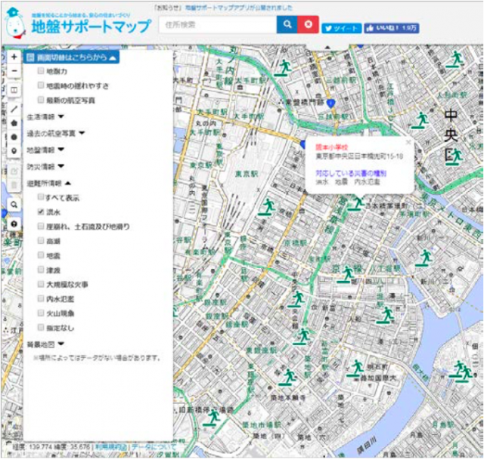Click the zoom in plus button
The height and width of the screenshot is (460, 484).
click(14, 57)
